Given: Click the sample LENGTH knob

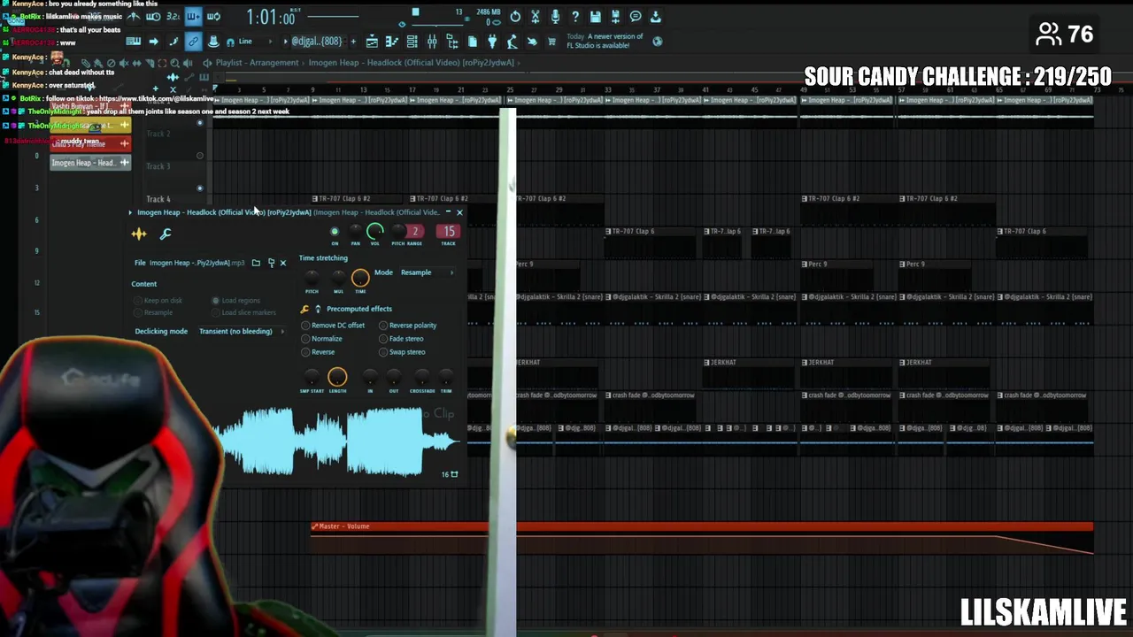Looking at the screenshot, I should (337, 378).
